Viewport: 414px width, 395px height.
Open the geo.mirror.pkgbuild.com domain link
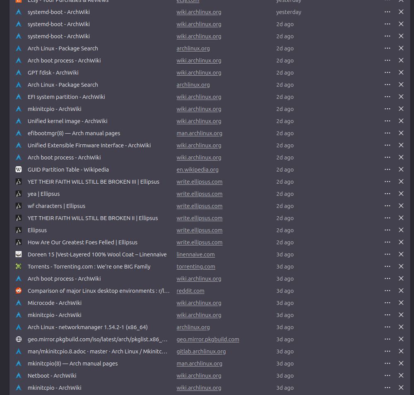coord(208,340)
